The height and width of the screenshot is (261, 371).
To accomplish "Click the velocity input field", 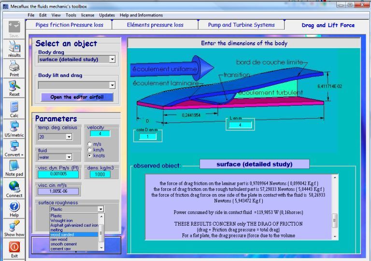I will pyautogui.click(x=100, y=134).
